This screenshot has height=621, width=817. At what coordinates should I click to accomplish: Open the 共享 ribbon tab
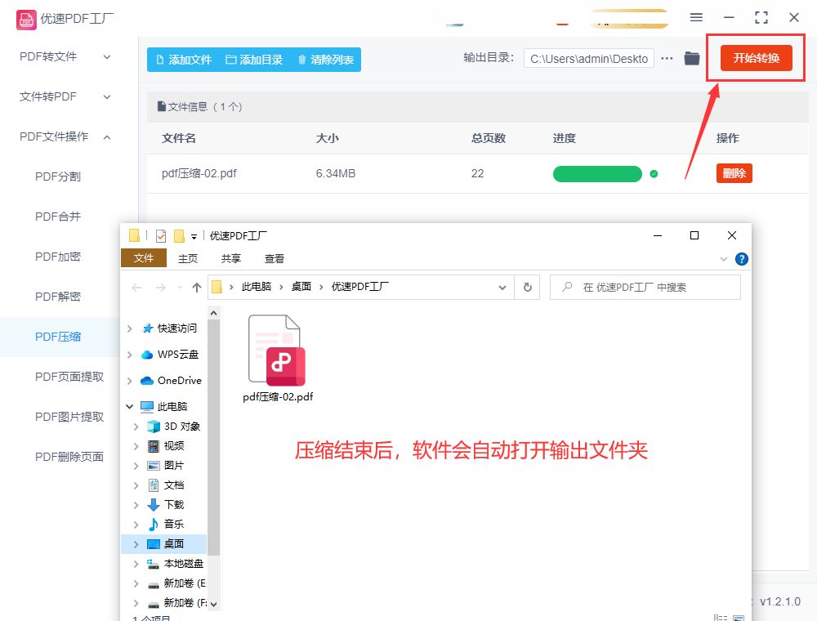point(231,258)
